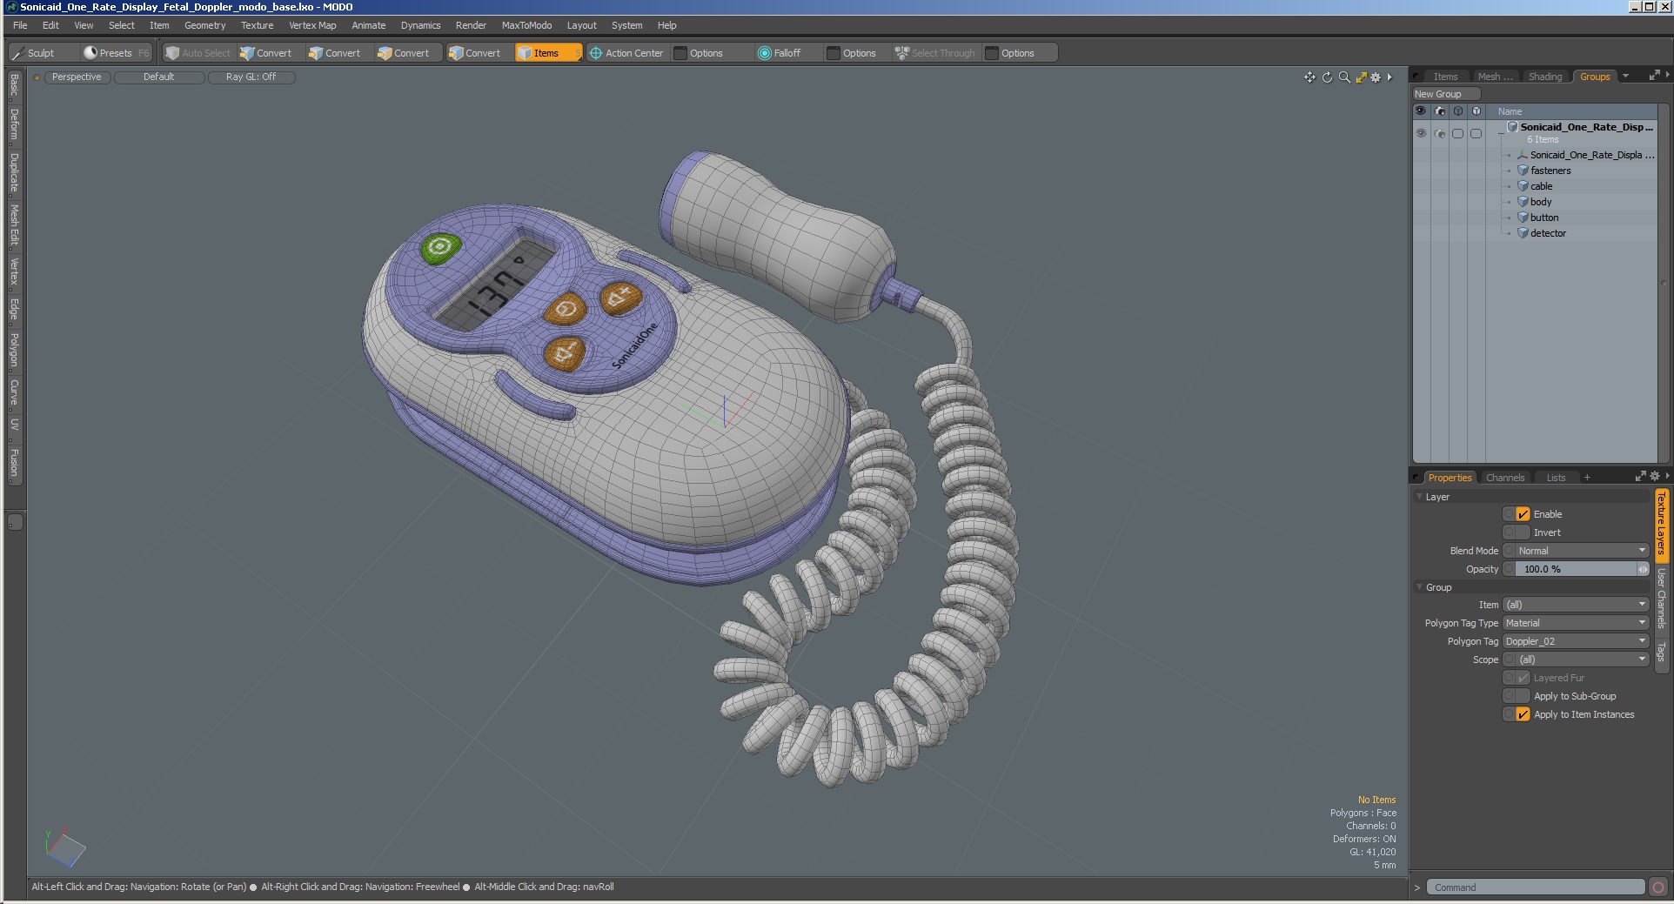The height and width of the screenshot is (904, 1674).
Task: Click the Opacity slider arrow handle
Action: (1643, 569)
